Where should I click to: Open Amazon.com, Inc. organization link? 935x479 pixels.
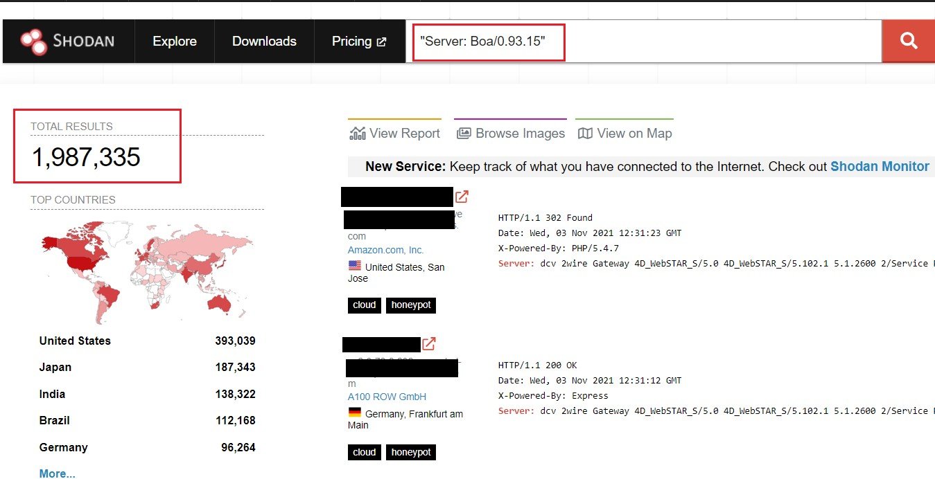[386, 250]
